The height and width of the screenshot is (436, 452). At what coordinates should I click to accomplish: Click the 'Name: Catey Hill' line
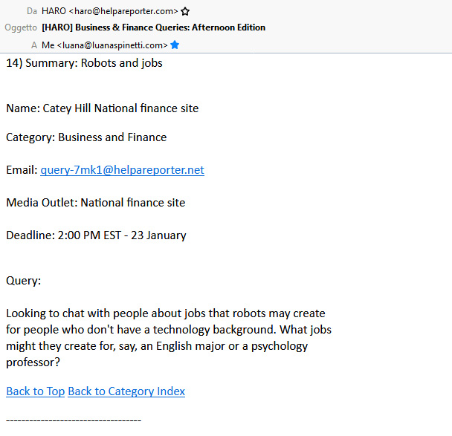102,108
